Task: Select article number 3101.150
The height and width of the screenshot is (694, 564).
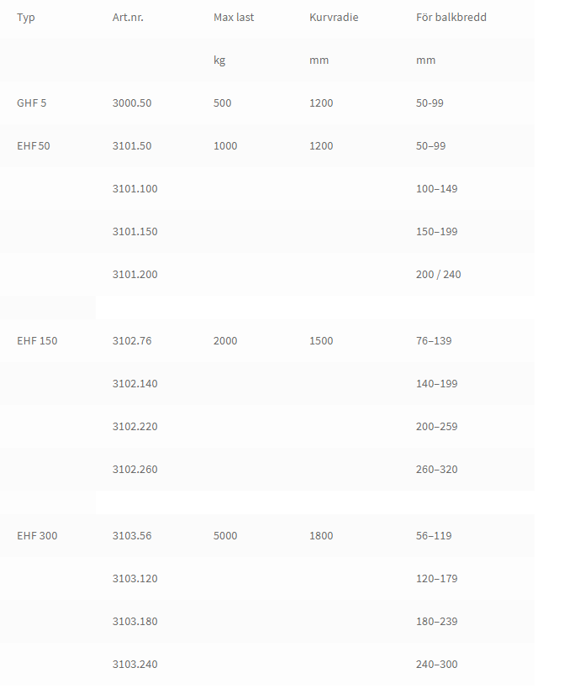Action: point(135,232)
